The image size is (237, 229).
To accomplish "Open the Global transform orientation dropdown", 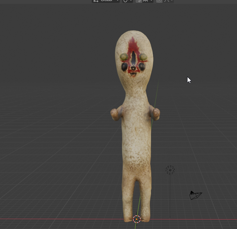I will click(106, 1).
